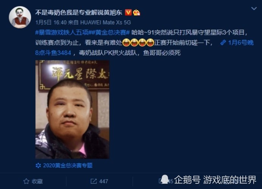The height and width of the screenshot is (189, 262).
Task: Click the white penguin watermark icon
Action: click(x=165, y=179)
